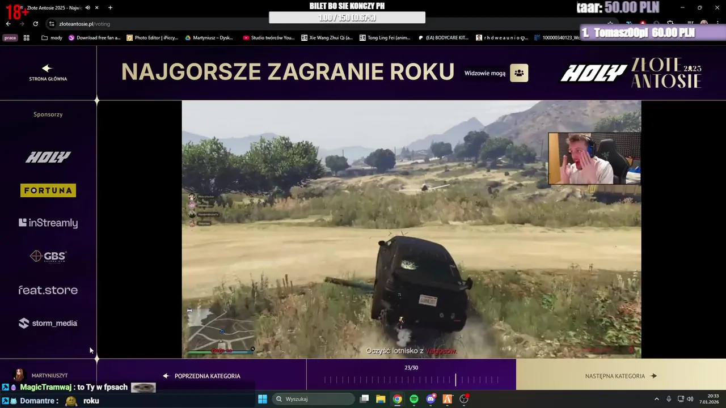Open a new browser tab

click(x=110, y=8)
